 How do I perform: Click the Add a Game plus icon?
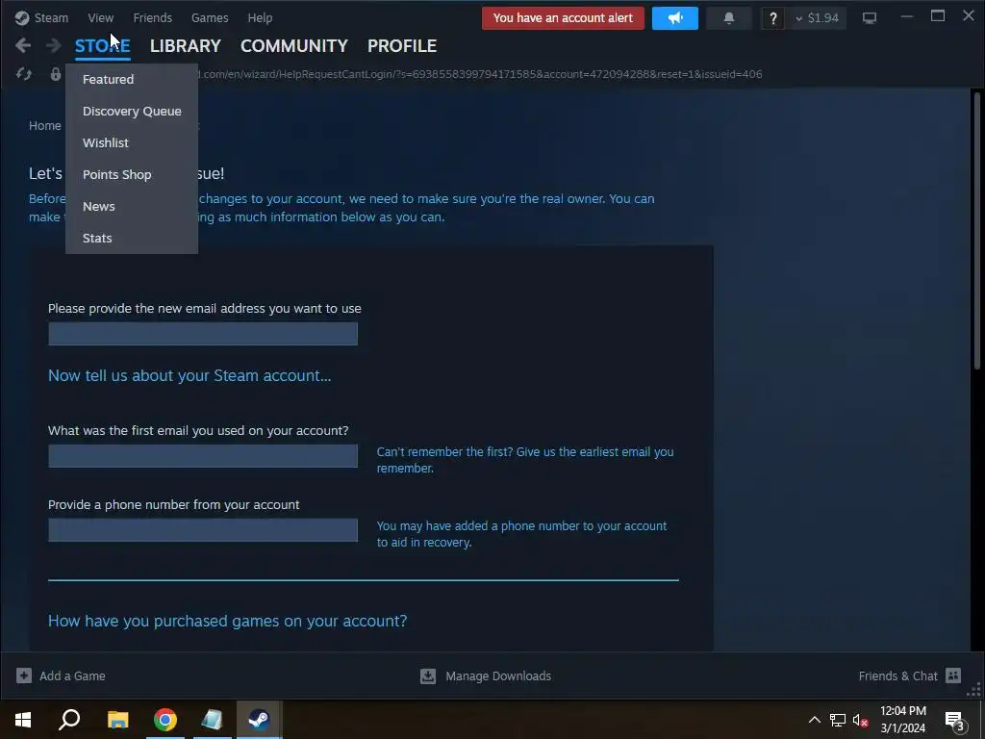click(24, 675)
